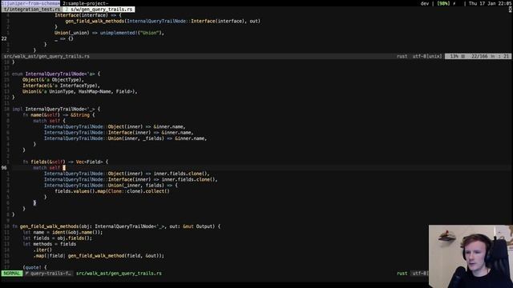Click the 'fn name(&self) -> &String {' line
The height and width of the screenshot is (288, 513).
[59, 115]
